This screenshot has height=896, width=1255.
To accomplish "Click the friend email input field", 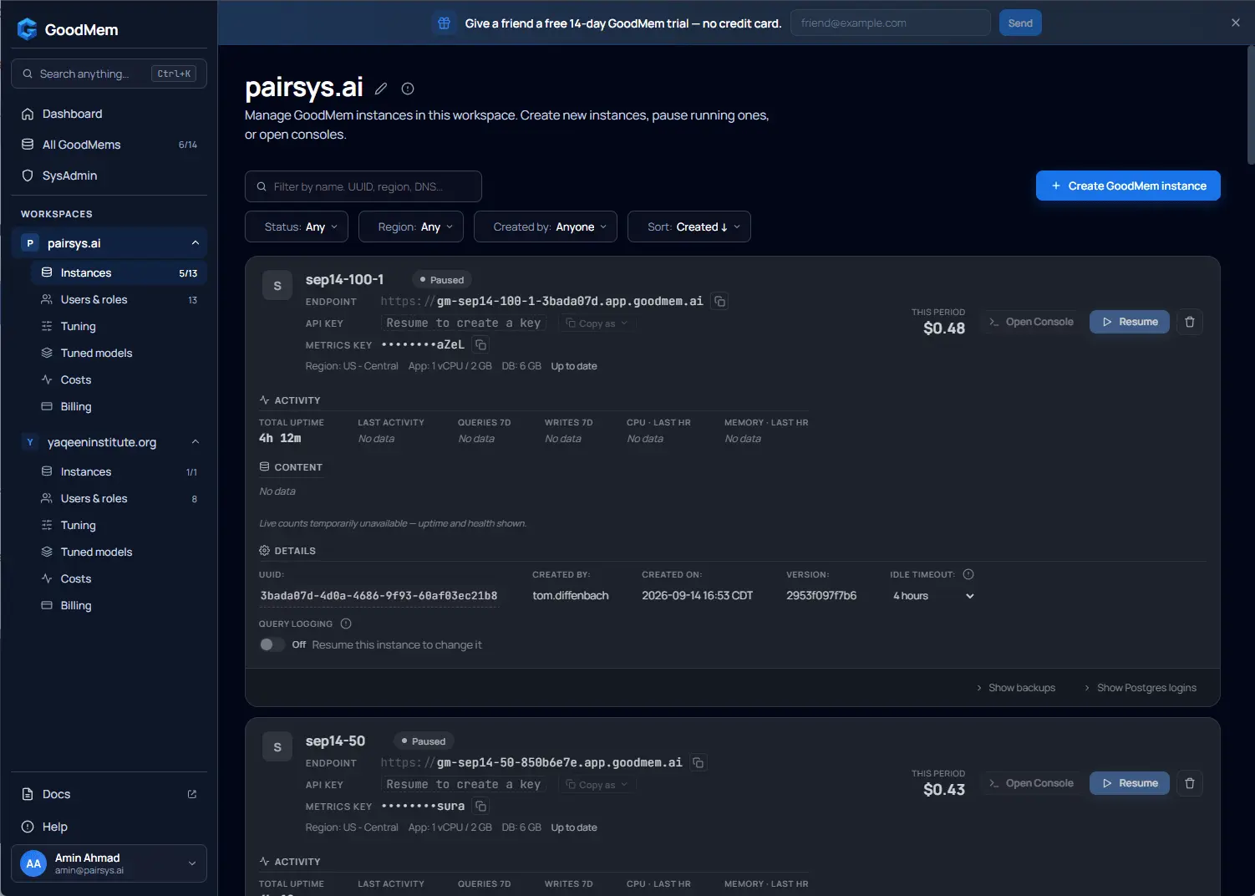I will [x=891, y=23].
